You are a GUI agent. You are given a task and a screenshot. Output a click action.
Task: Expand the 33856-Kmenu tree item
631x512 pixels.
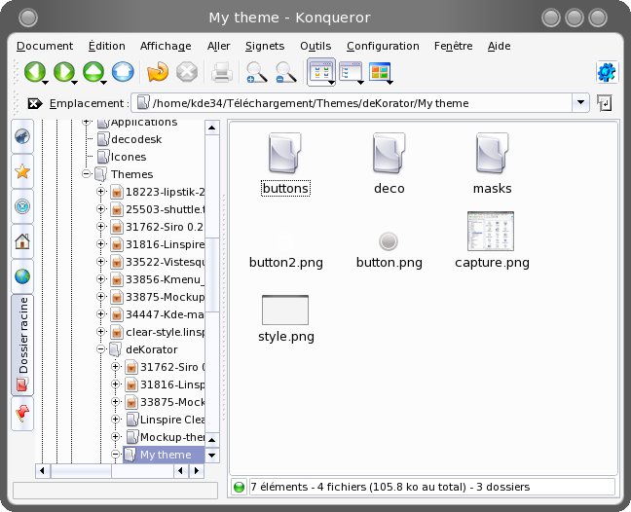tap(101, 279)
